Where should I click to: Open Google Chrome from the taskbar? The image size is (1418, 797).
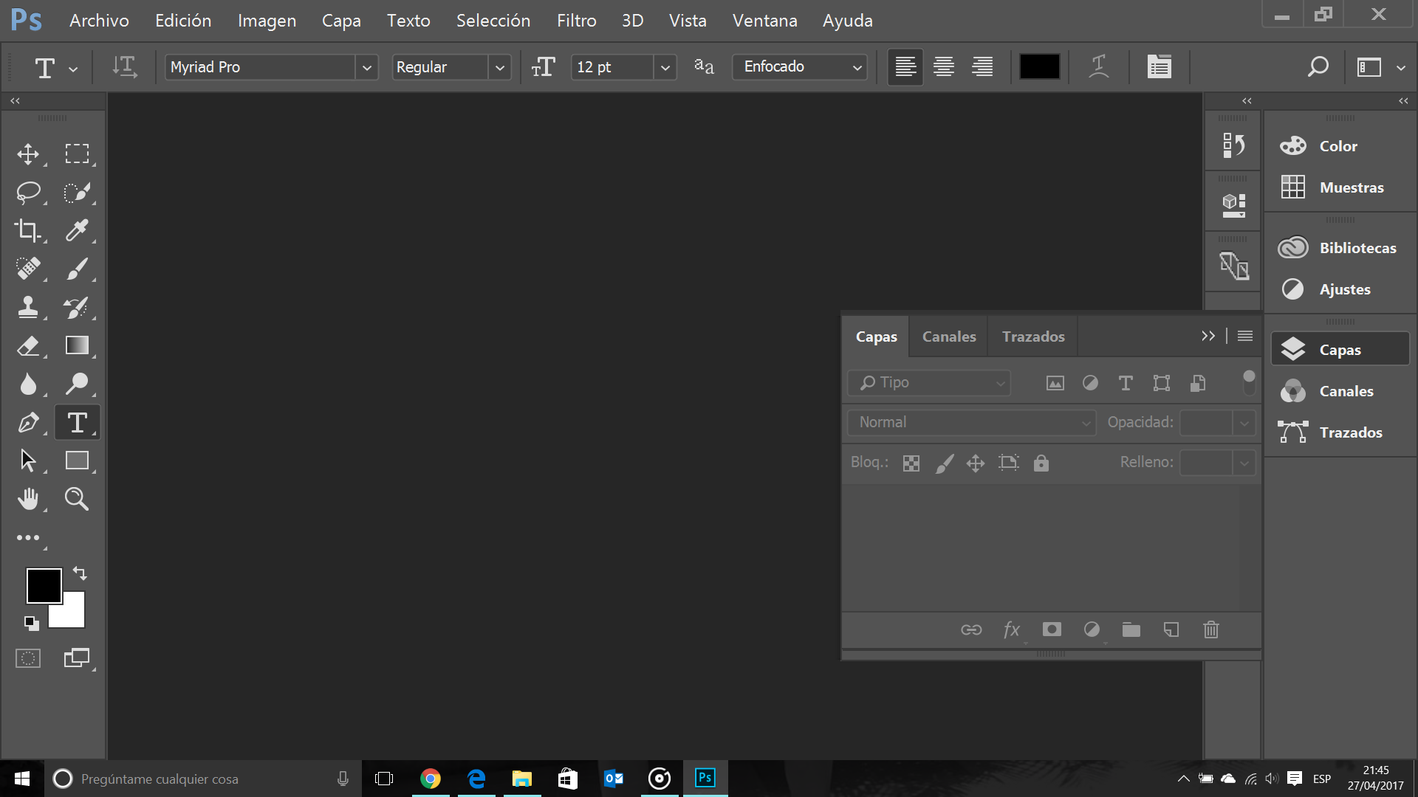coord(431,779)
